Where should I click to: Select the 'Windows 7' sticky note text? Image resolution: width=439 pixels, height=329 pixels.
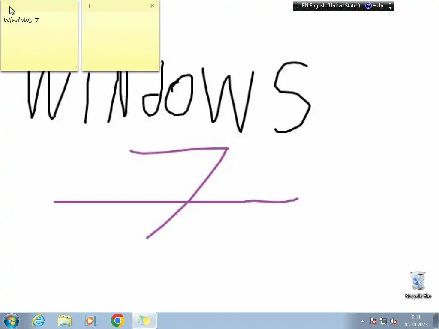21,20
